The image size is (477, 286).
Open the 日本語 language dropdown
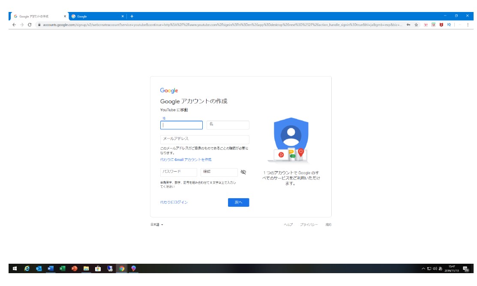(x=156, y=225)
